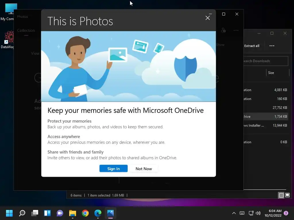The width and height of the screenshot is (294, 220).
Task: Click the Photos app taskbar icon
Action: pyautogui.click(x=111, y=213)
